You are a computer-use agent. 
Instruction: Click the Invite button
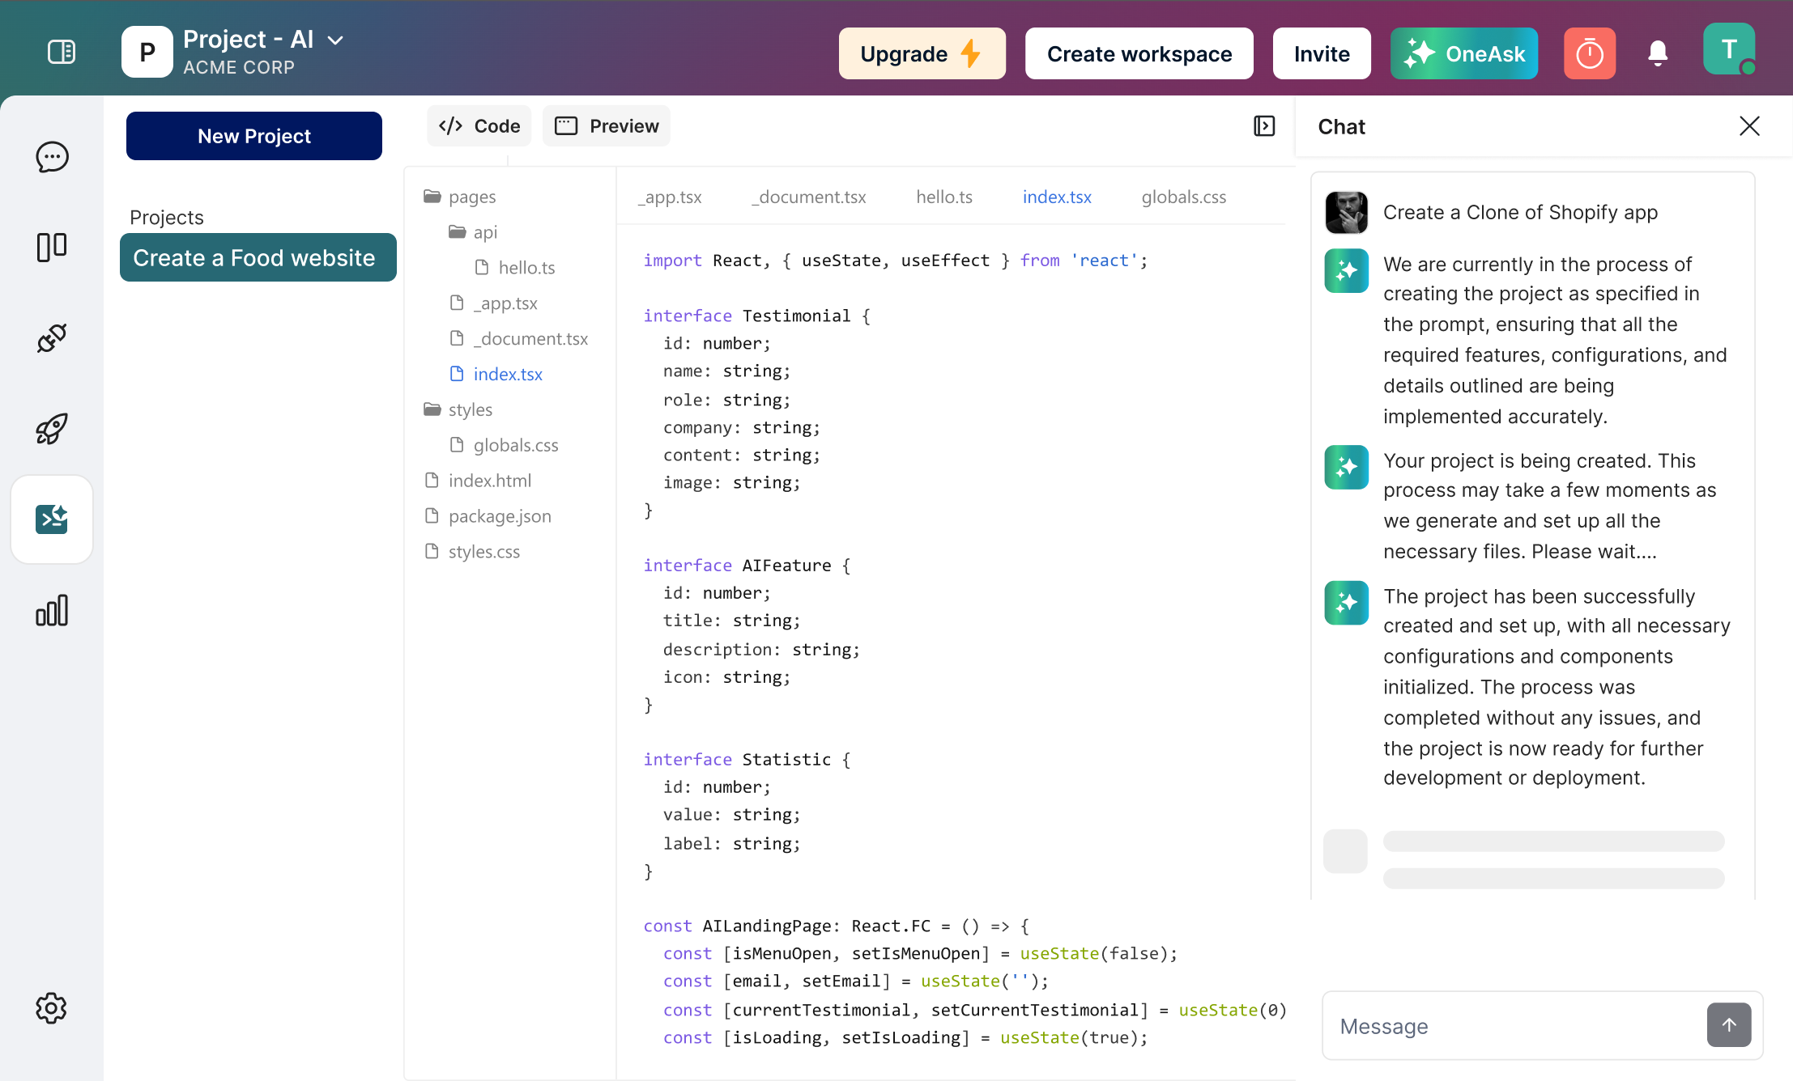click(1322, 53)
